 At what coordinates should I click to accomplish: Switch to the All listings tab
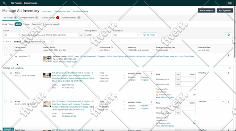pyautogui.click(x=10, y=18)
